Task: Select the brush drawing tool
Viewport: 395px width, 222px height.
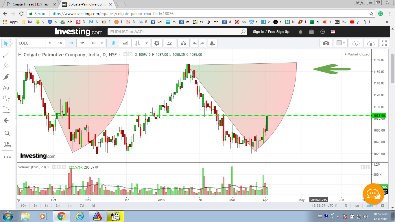Action: point(6,77)
